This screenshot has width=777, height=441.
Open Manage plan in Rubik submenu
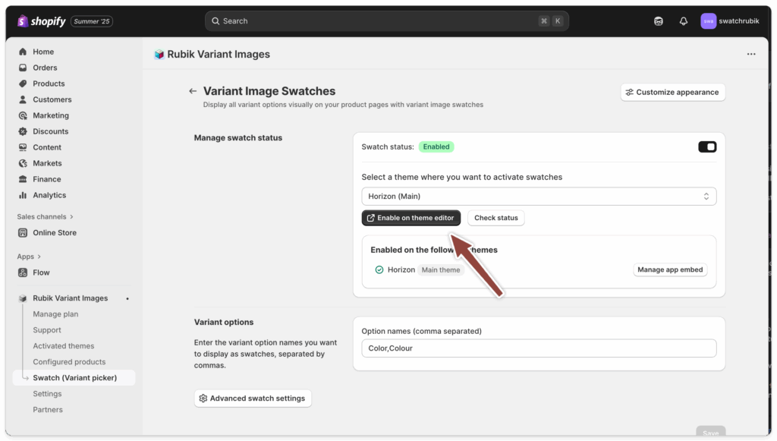[x=55, y=314]
